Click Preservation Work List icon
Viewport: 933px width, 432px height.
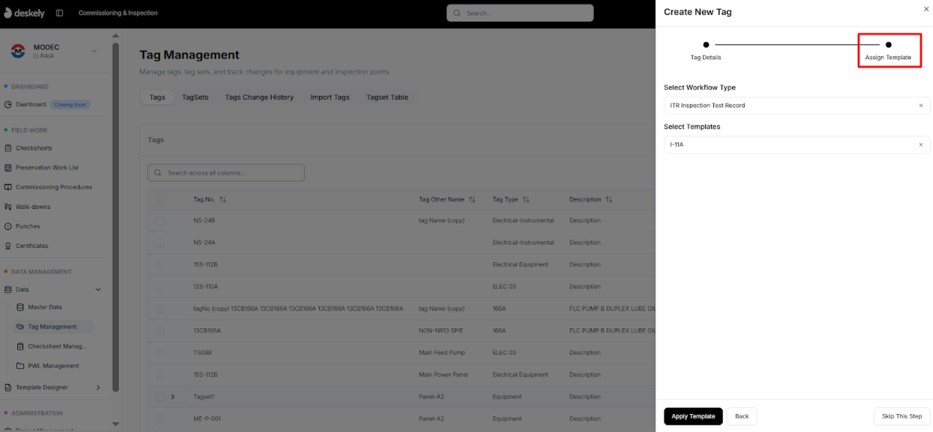[x=8, y=168]
